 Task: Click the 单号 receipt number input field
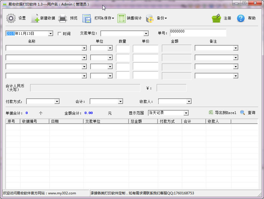point(198,33)
